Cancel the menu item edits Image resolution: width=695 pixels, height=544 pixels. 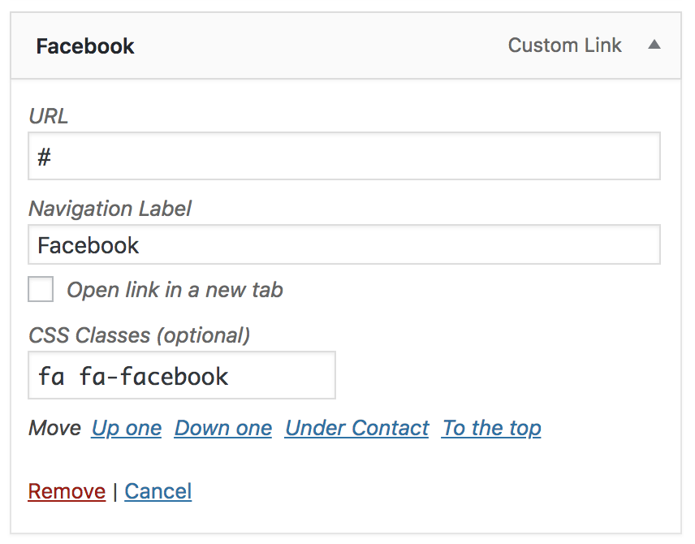[158, 491]
